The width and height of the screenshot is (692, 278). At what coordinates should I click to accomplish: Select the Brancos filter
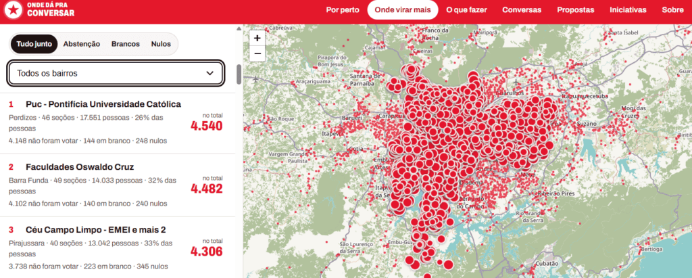pos(125,44)
